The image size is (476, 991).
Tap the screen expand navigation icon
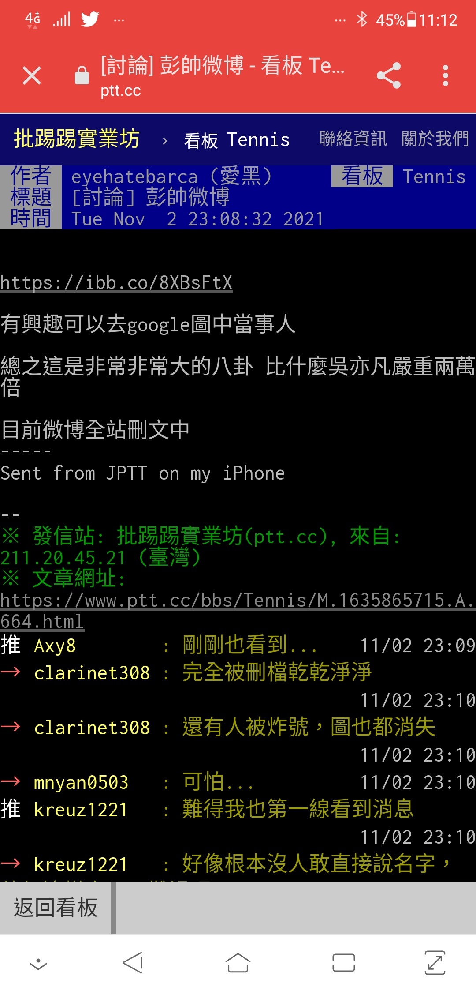[435, 962]
